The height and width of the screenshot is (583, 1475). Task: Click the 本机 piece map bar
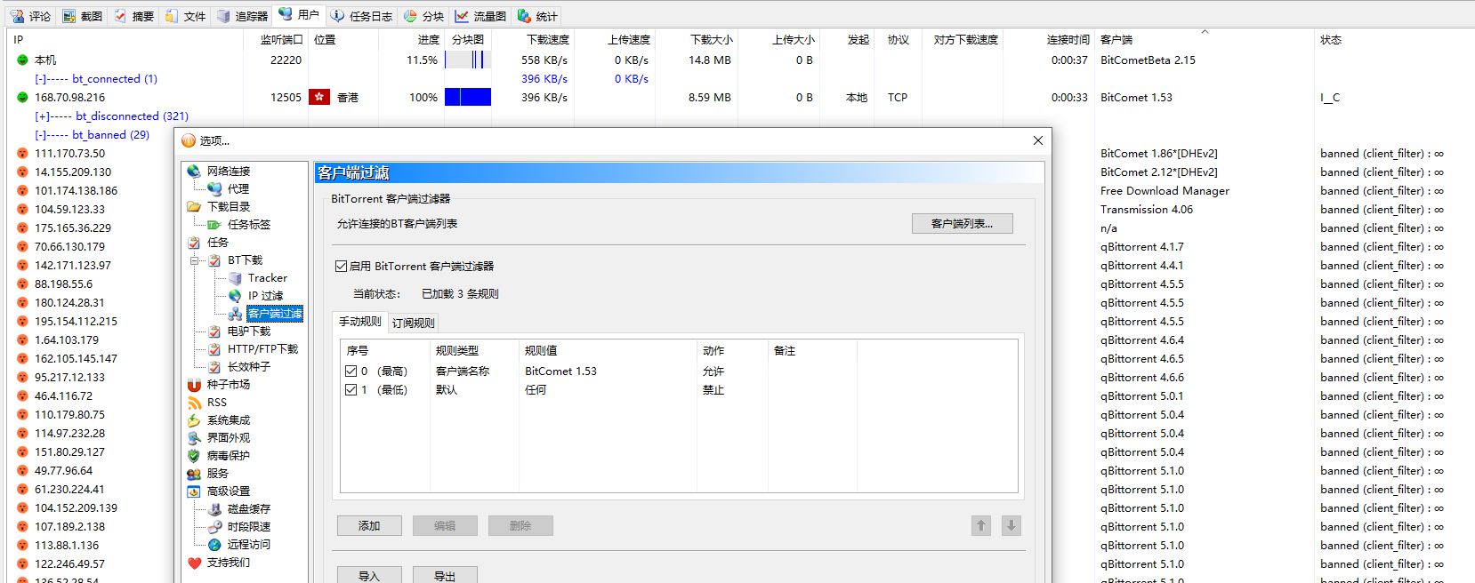point(468,60)
